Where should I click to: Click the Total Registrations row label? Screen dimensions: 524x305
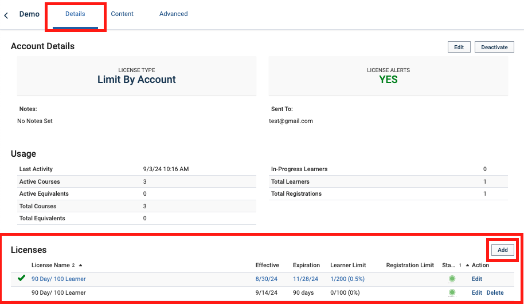tap(296, 193)
